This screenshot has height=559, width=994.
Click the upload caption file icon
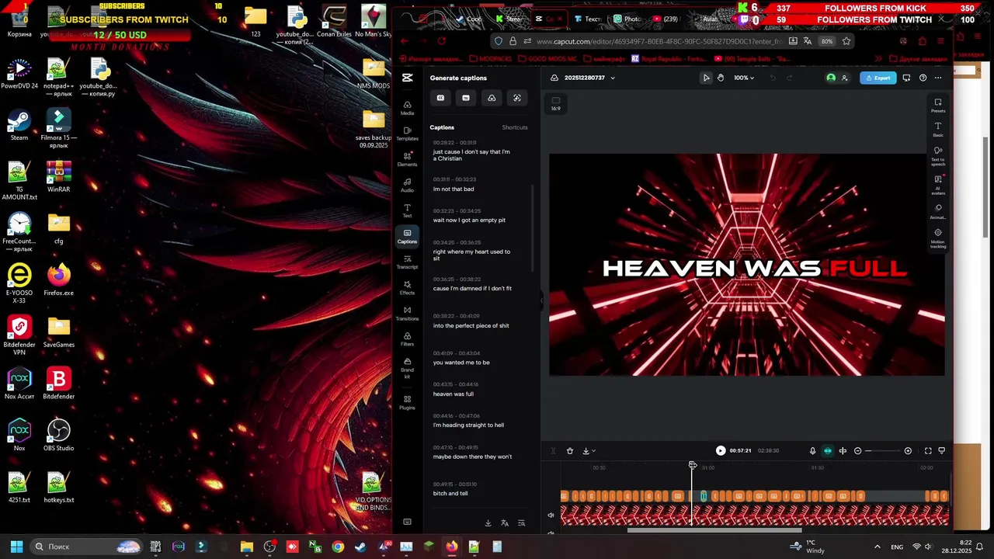492,98
